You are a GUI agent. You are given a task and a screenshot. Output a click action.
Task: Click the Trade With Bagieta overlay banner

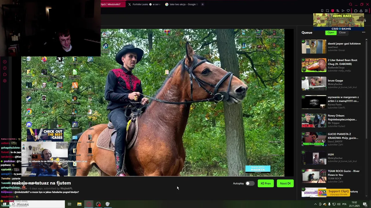pos(258,168)
